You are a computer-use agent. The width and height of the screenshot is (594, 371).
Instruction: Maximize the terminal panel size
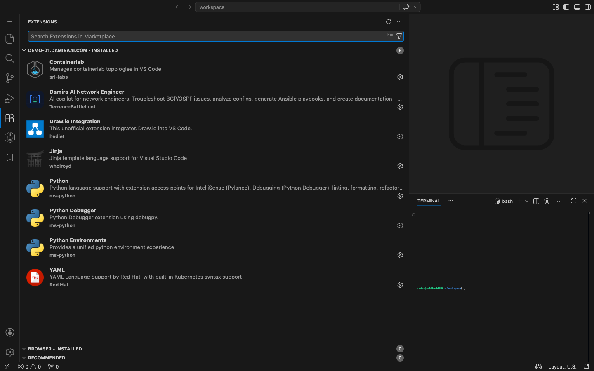(574, 201)
